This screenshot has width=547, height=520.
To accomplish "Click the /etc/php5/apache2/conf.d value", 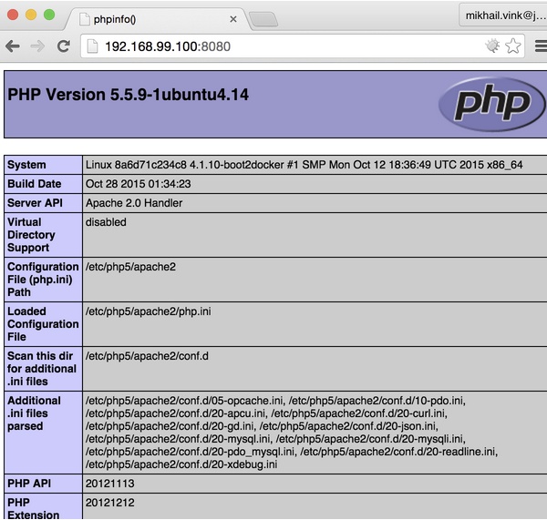I will pos(147,356).
